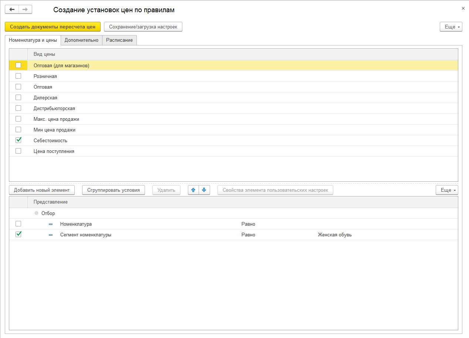The width and height of the screenshot is (469, 338).
Task: Select the Женская обувь filter value
Action: click(335, 235)
